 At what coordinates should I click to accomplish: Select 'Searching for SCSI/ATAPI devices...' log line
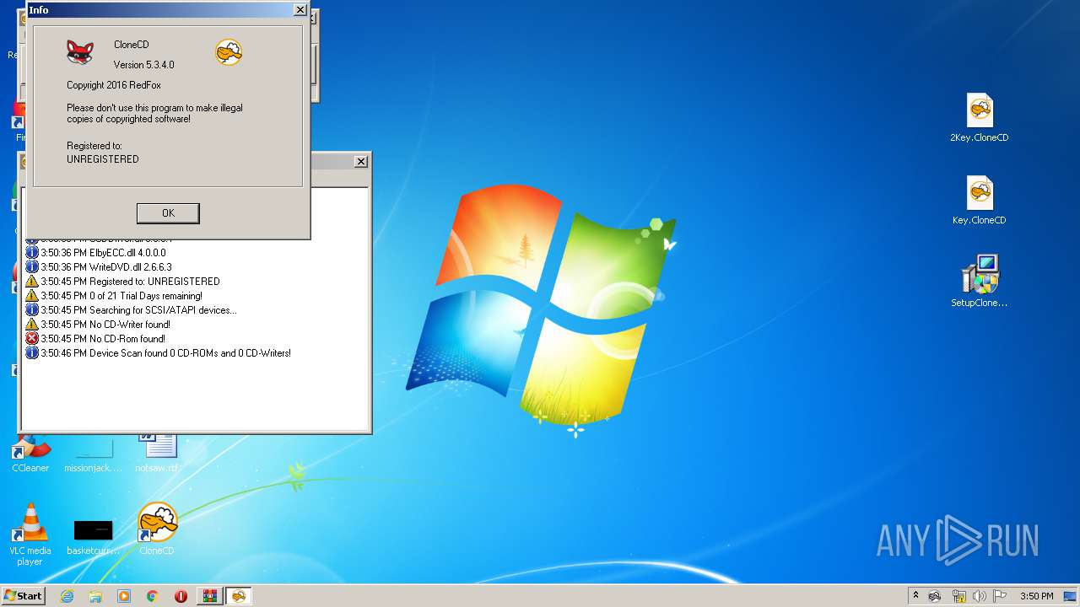(138, 310)
